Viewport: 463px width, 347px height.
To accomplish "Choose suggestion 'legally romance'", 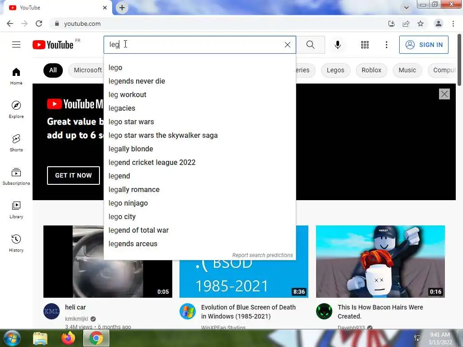I will click(199, 190).
